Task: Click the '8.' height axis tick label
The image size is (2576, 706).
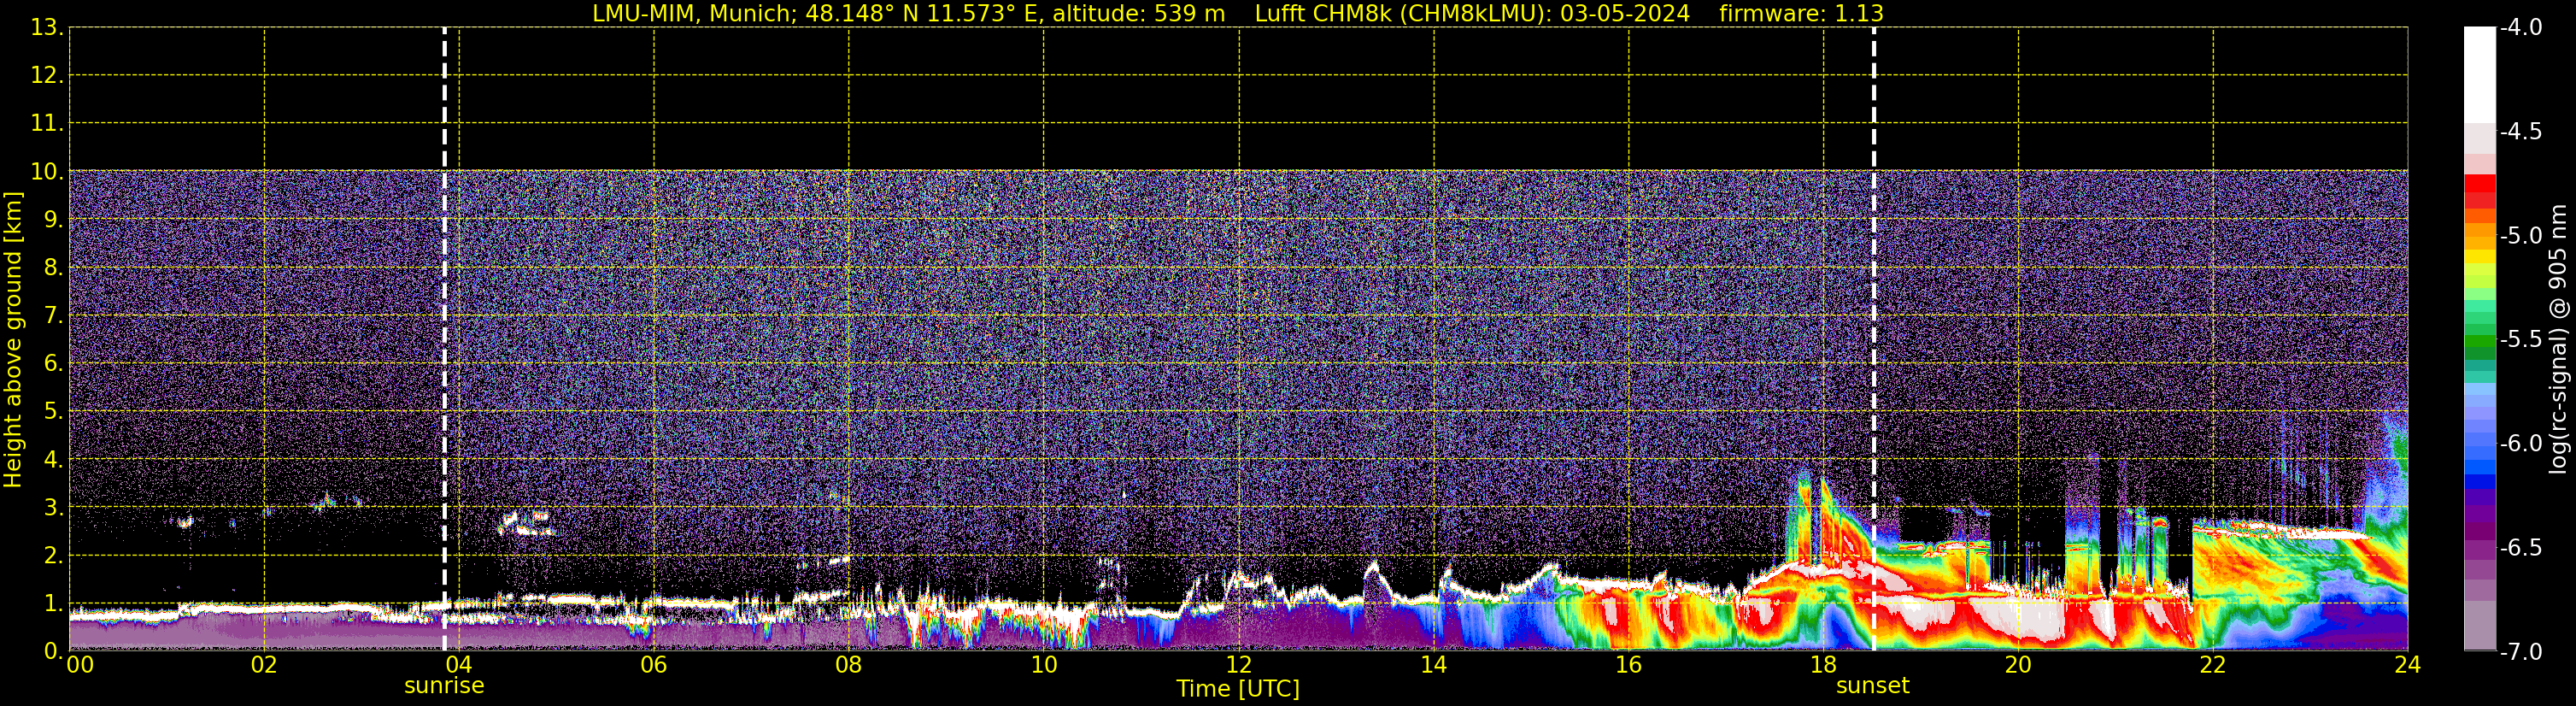Action: 53,268
